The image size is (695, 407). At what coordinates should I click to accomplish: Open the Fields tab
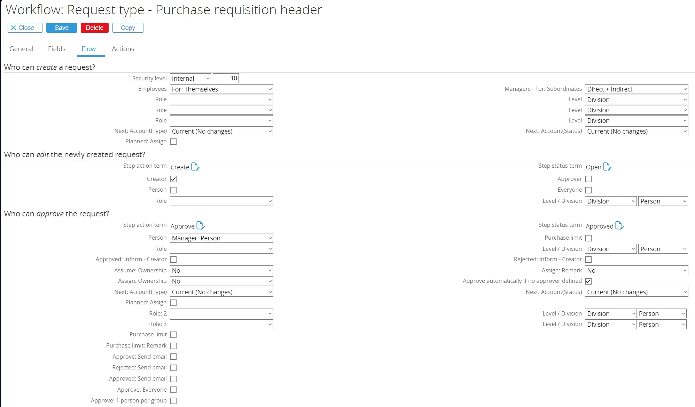(x=57, y=49)
